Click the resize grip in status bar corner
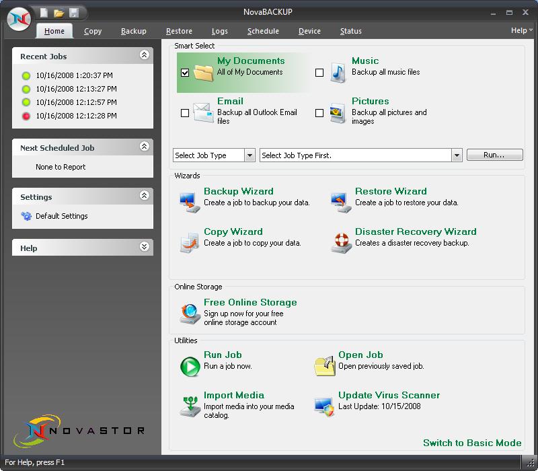Viewport: 538px width, 471px height. pyautogui.click(x=530, y=463)
